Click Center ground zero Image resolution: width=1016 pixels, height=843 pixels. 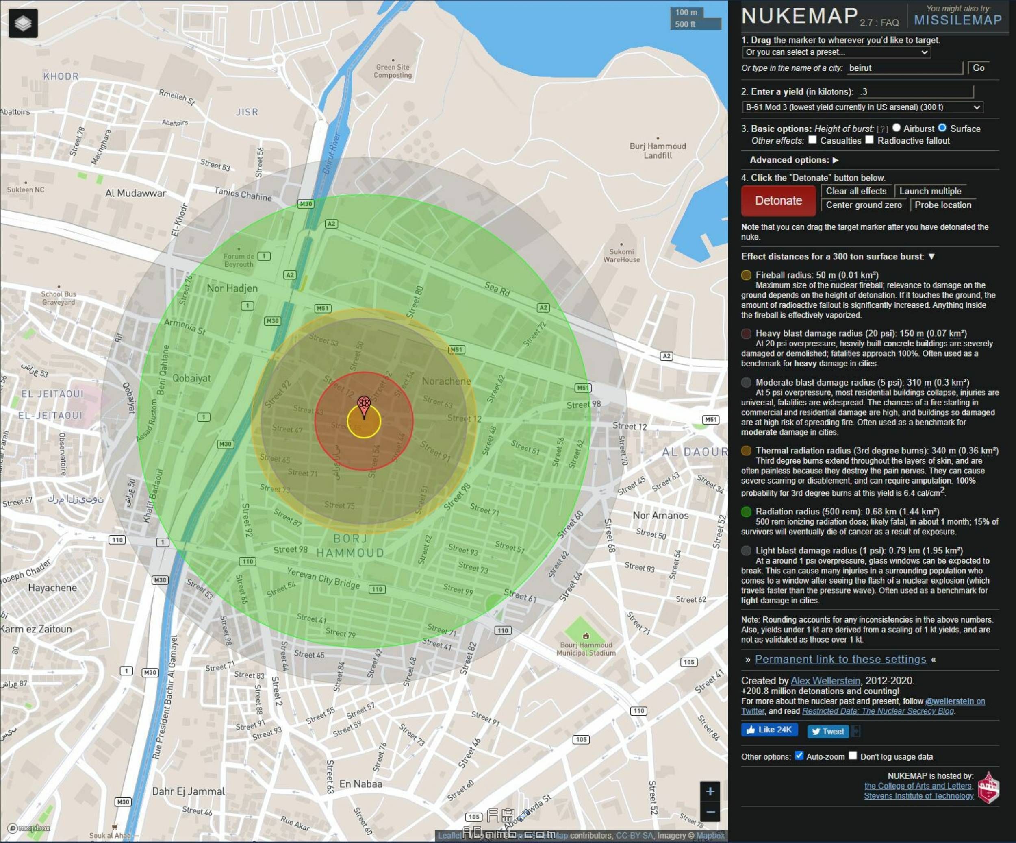(x=864, y=205)
